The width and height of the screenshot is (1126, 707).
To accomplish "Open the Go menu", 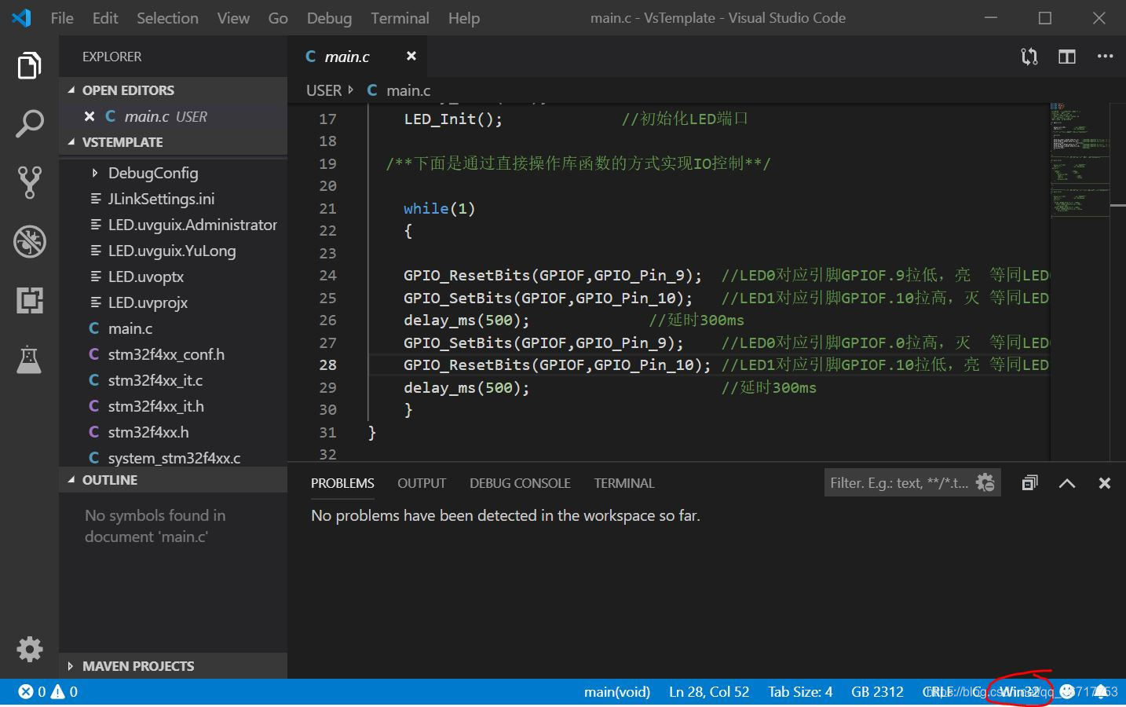I will pos(278,18).
